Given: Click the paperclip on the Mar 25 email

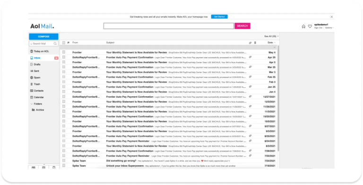Looking at the screenshot, I should (x=250, y=67).
